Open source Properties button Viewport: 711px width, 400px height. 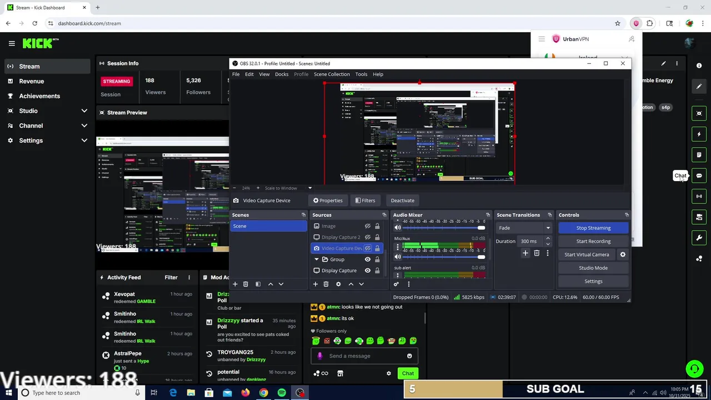(328, 201)
